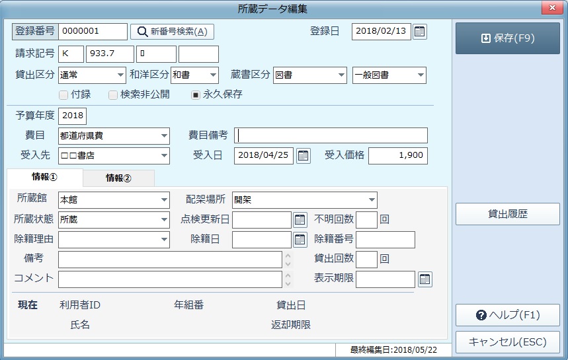
Task: Expand the 所蔵館 dropdown showing 本館
Action: (114, 200)
